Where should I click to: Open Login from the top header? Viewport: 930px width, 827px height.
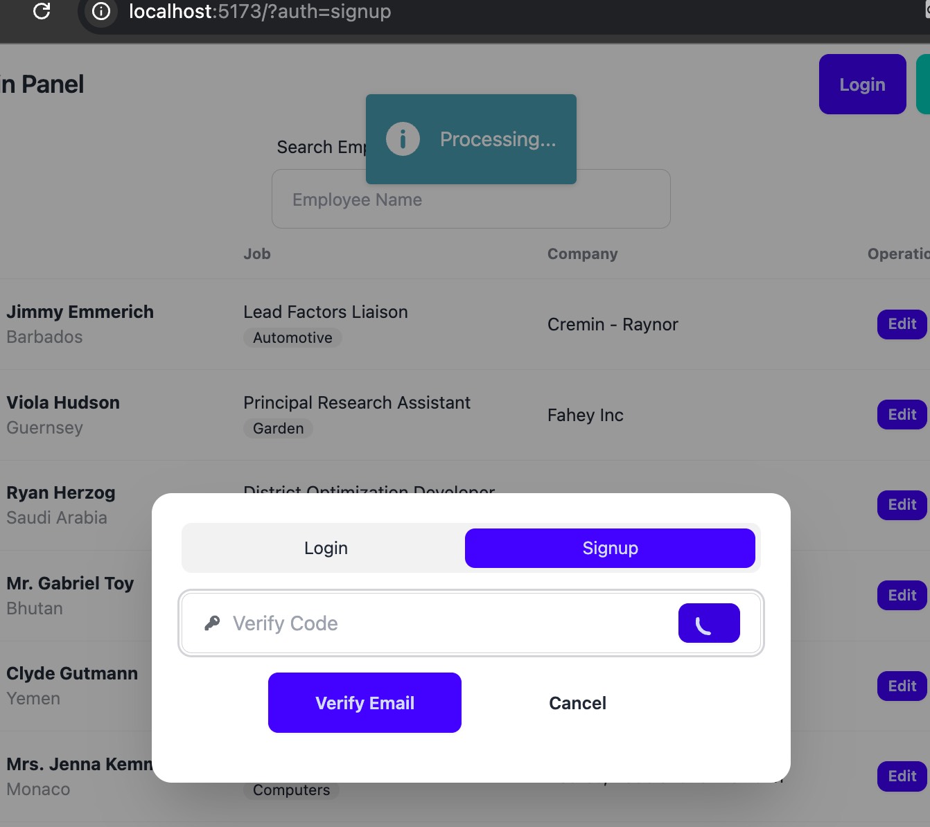861,85
